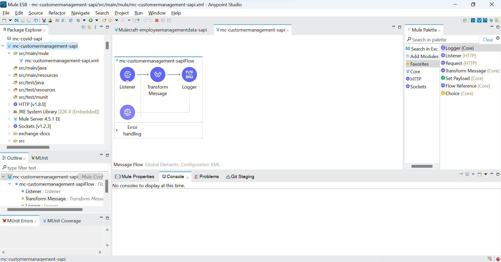Toggle Link with Editor in Package Explorer
The width and height of the screenshot is (501, 262).
[89, 27]
